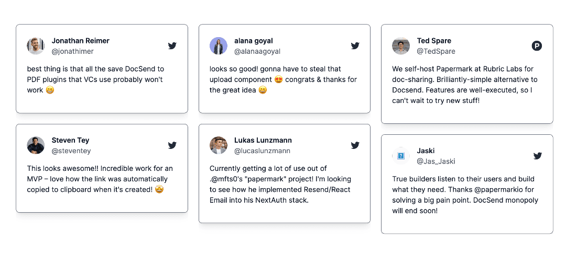
Task: Click Jaski's avatar image
Action: point(401,156)
